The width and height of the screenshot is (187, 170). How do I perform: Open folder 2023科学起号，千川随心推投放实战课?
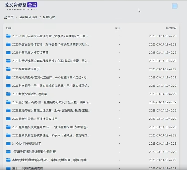(51, 86)
